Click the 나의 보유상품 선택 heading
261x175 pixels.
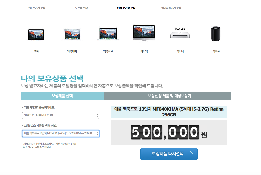pyautogui.click(x=52, y=78)
